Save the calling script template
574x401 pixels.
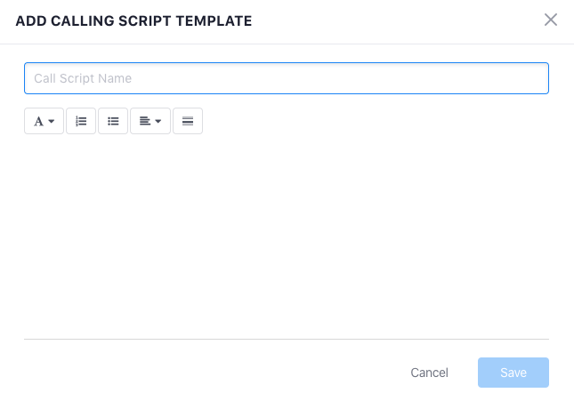513,373
